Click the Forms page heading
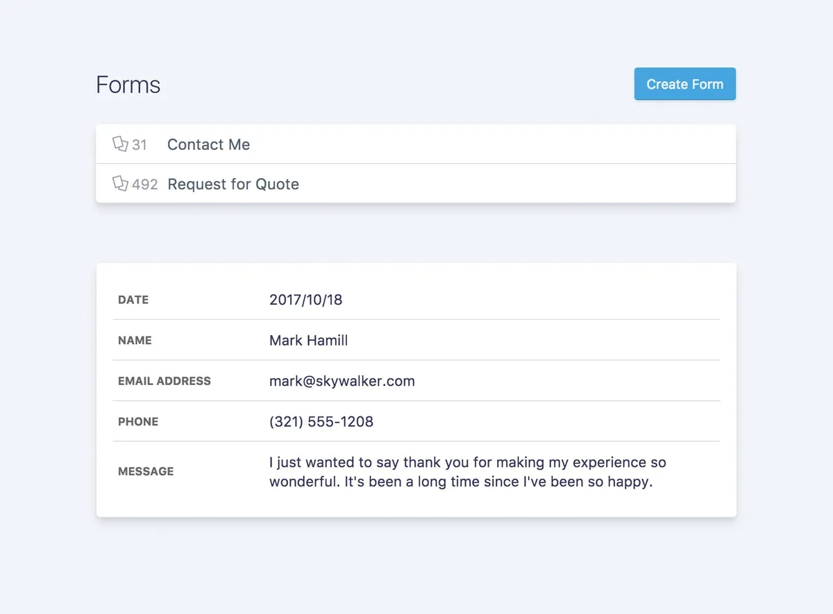 (128, 85)
